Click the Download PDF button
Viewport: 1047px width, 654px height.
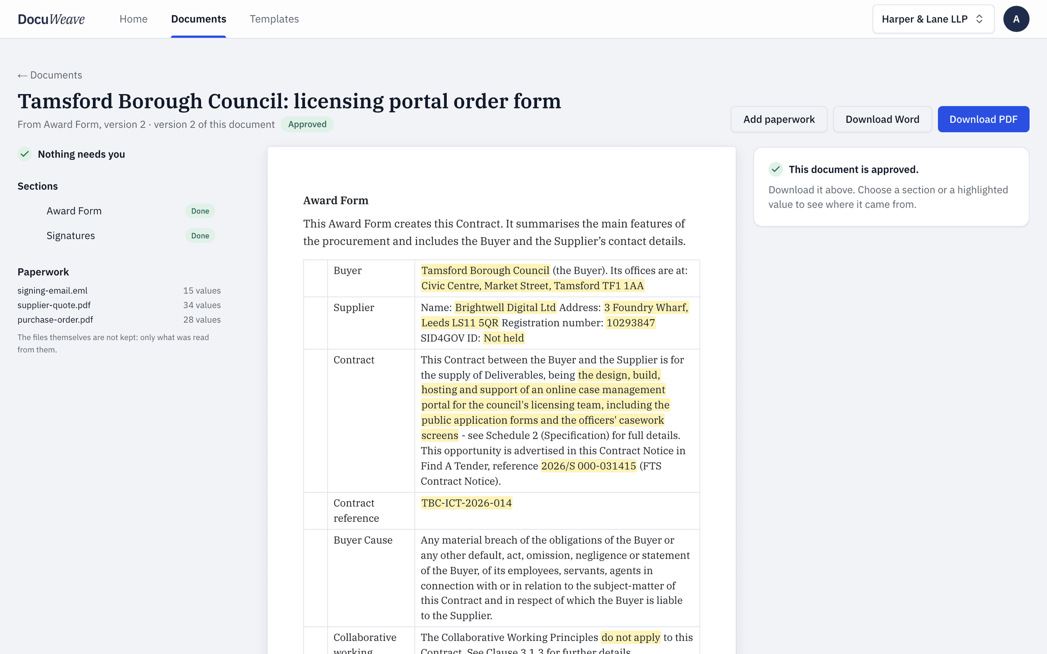point(983,119)
